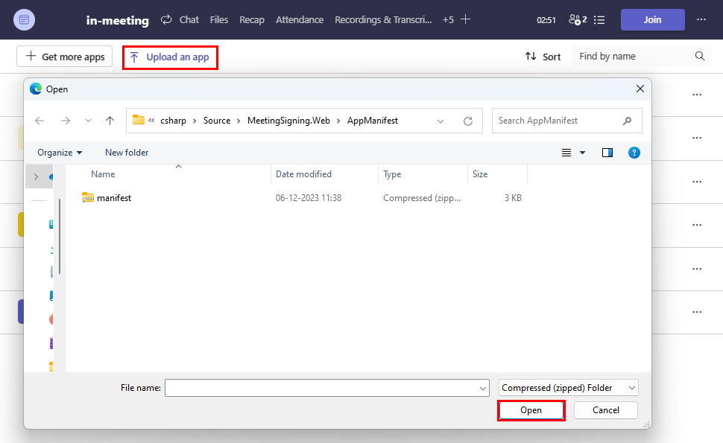Image resolution: width=723 pixels, height=443 pixels.
Task: Close the Open dialog
Action: click(640, 89)
